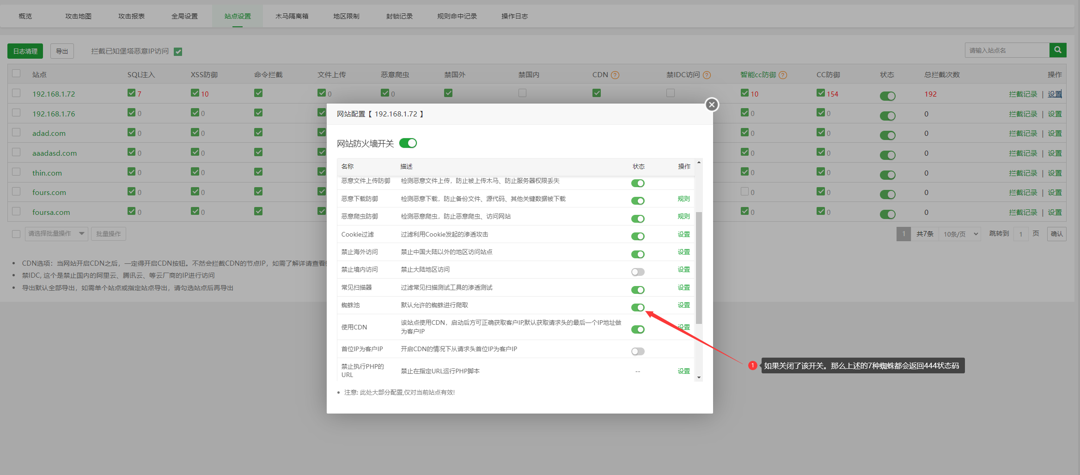The image size is (1080, 475).
Task: Open 规则 link for 恶意爬虫防御
Action: pyautogui.click(x=683, y=216)
